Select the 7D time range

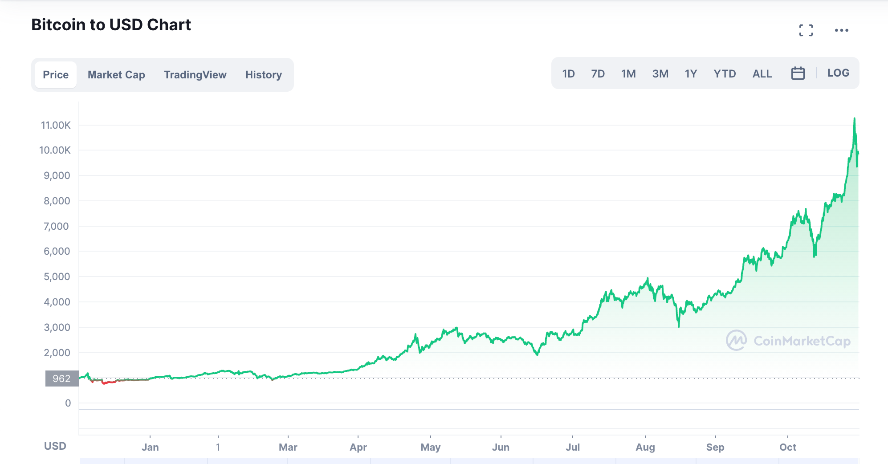(x=598, y=73)
